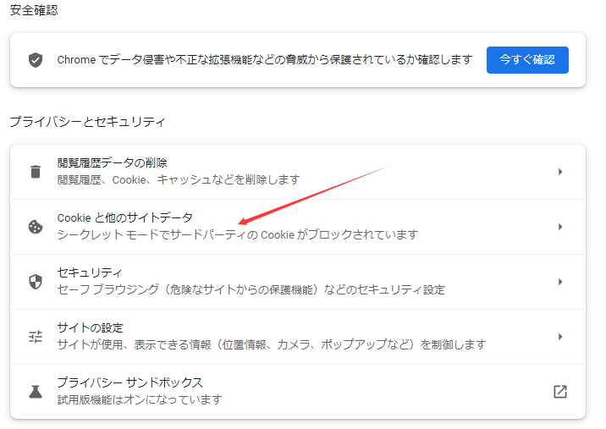Click the sliders icon beside サイトの設定
Image resolution: width=606 pixels, height=429 pixels.
35,337
